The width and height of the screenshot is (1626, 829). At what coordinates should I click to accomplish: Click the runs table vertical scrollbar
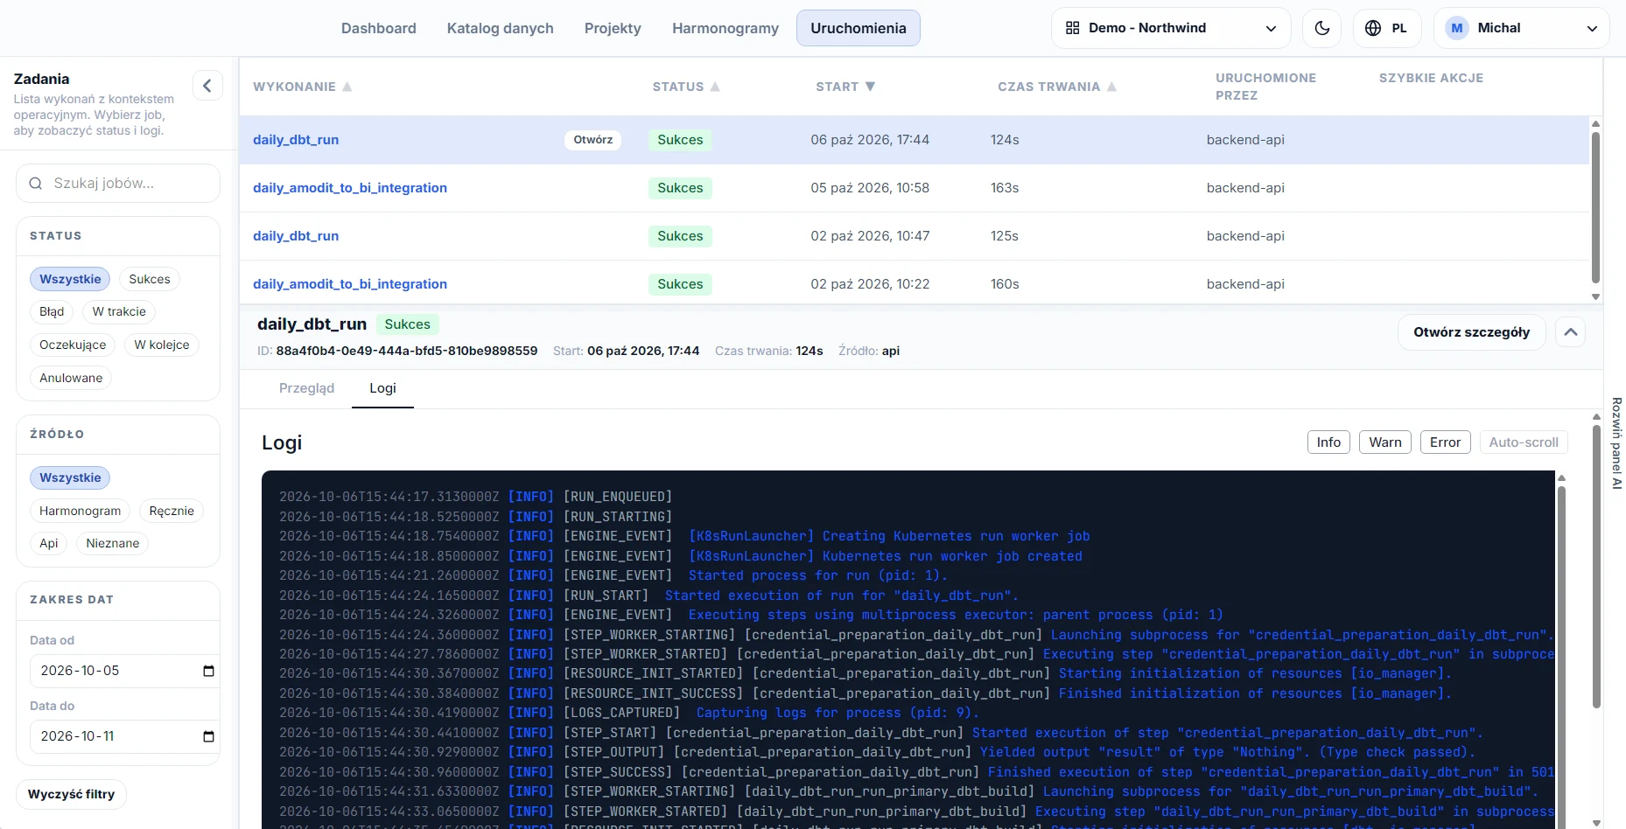click(1595, 208)
